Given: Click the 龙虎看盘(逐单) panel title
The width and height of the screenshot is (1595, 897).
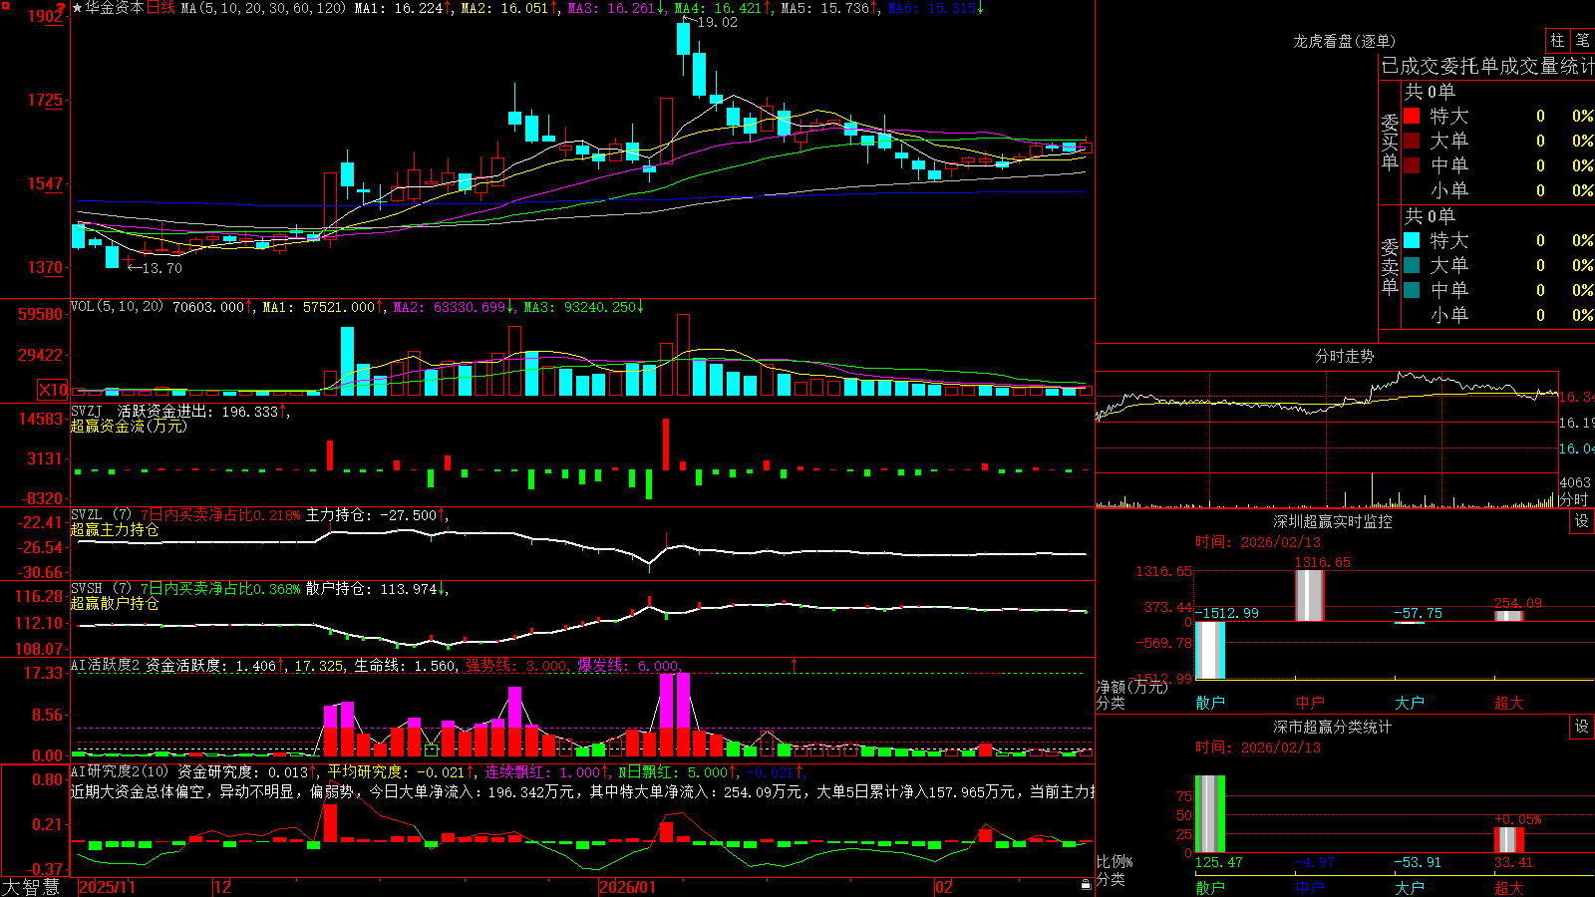Looking at the screenshot, I should coord(1344,41).
